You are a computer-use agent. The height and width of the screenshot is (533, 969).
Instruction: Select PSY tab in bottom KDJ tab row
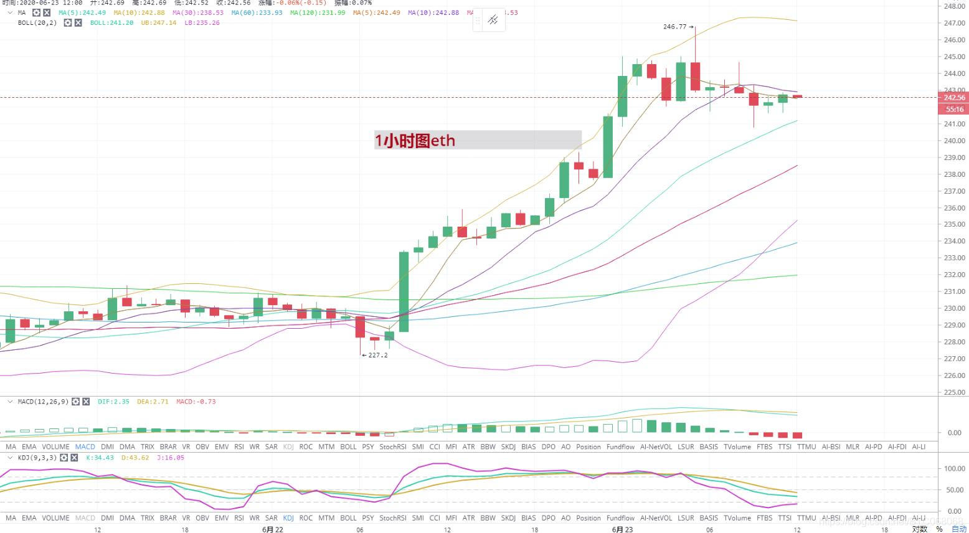[368, 517]
